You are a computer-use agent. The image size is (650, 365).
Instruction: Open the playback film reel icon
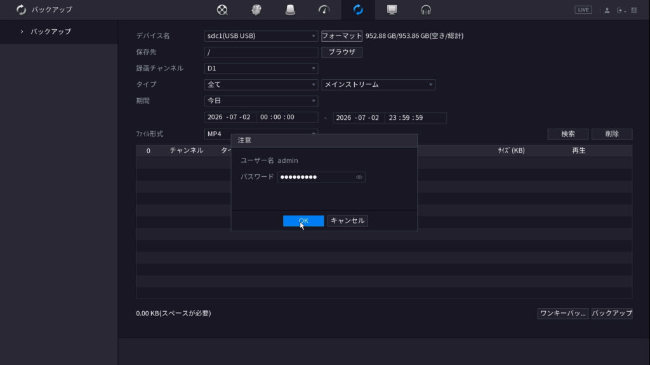click(x=222, y=10)
